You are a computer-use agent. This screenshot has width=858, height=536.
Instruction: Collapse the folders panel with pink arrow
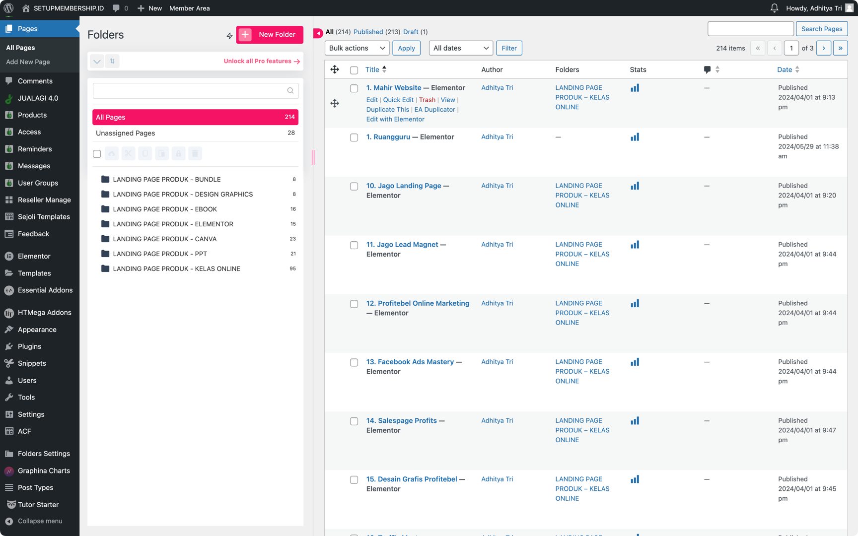[318, 33]
